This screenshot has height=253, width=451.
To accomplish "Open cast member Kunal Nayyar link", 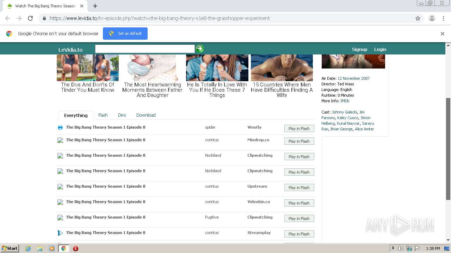I will 348,123.
